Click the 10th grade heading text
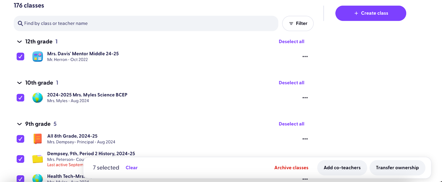 39,83
